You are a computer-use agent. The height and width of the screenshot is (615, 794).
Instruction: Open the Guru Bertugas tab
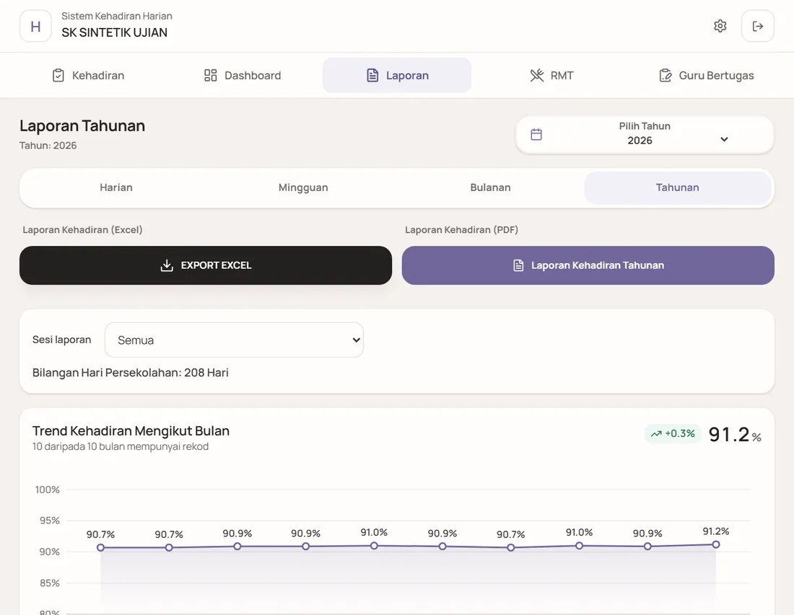707,76
